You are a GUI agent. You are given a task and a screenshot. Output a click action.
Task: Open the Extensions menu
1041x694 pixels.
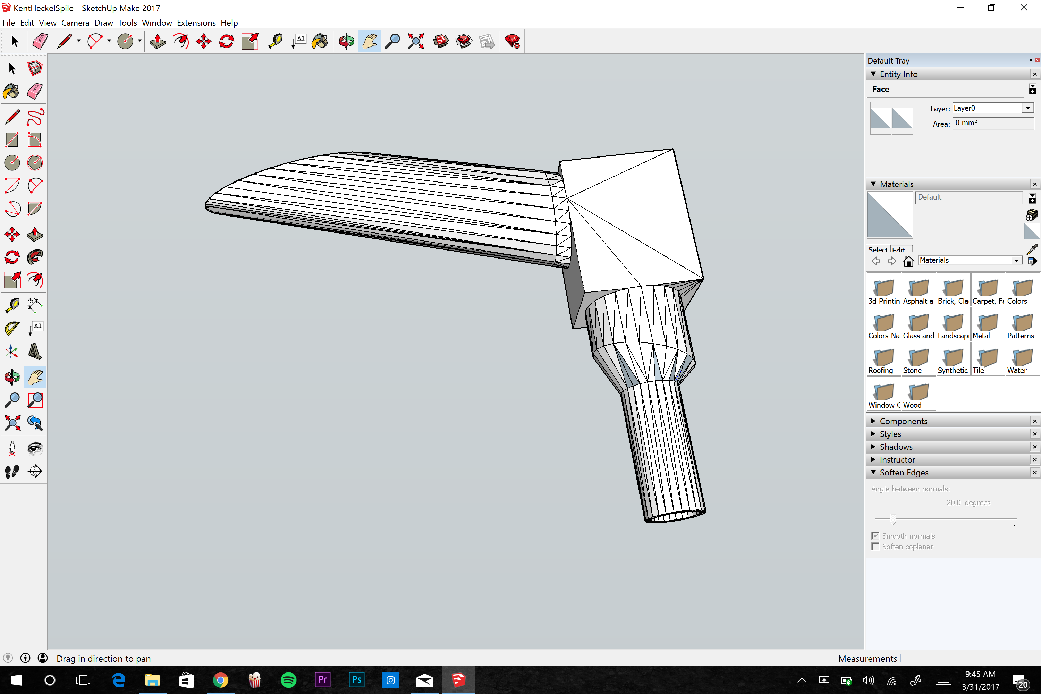[196, 23]
